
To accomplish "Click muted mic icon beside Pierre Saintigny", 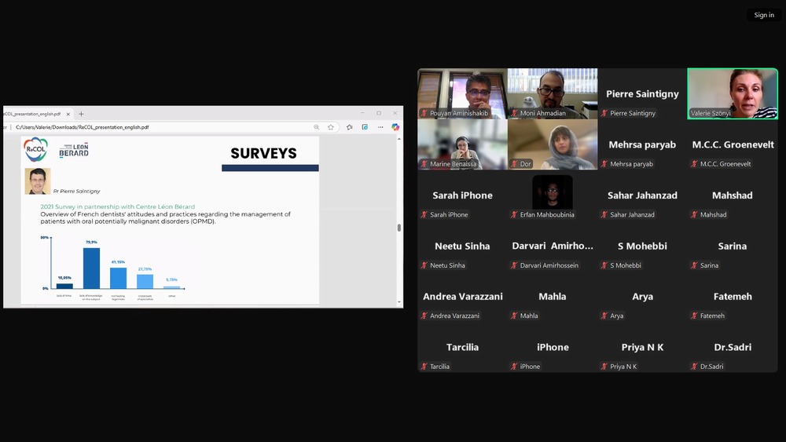I will pos(604,113).
